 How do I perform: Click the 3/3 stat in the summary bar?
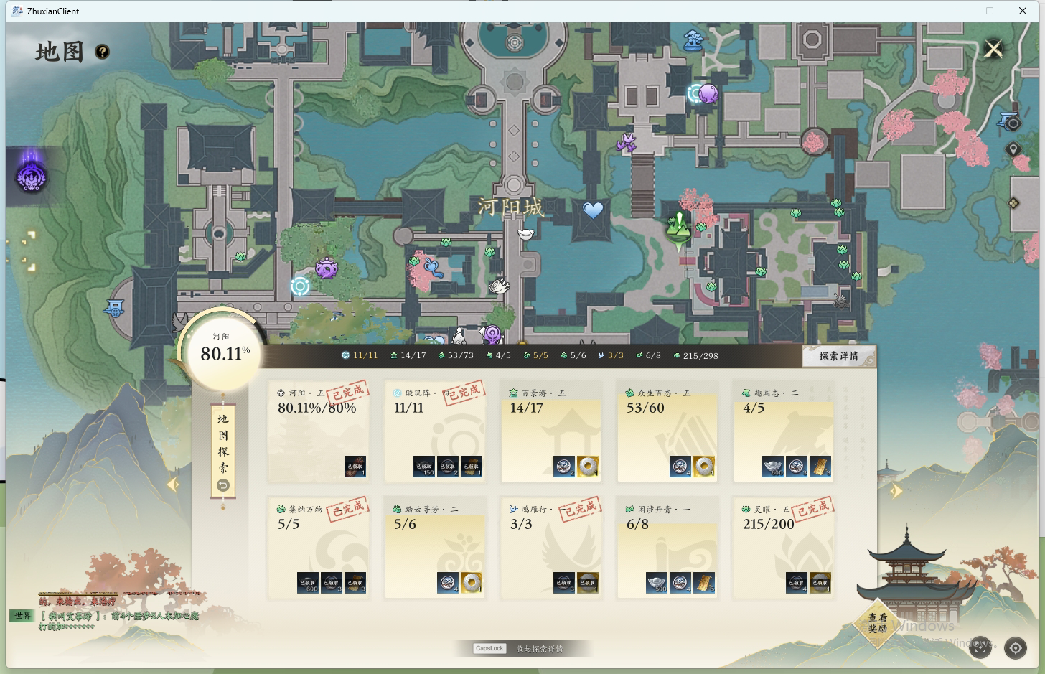[611, 355]
